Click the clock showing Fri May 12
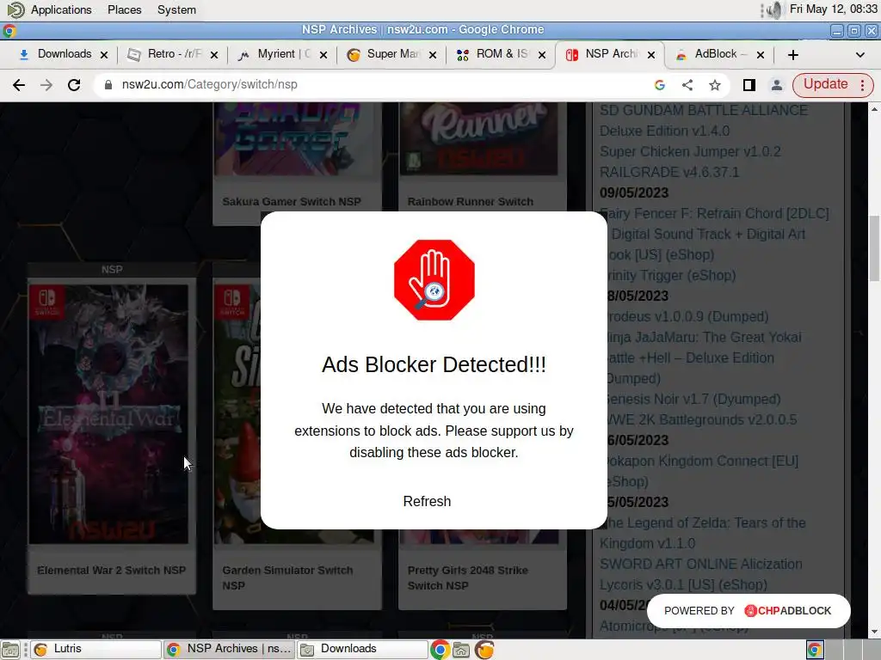The height and width of the screenshot is (660, 881). click(833, 9)
